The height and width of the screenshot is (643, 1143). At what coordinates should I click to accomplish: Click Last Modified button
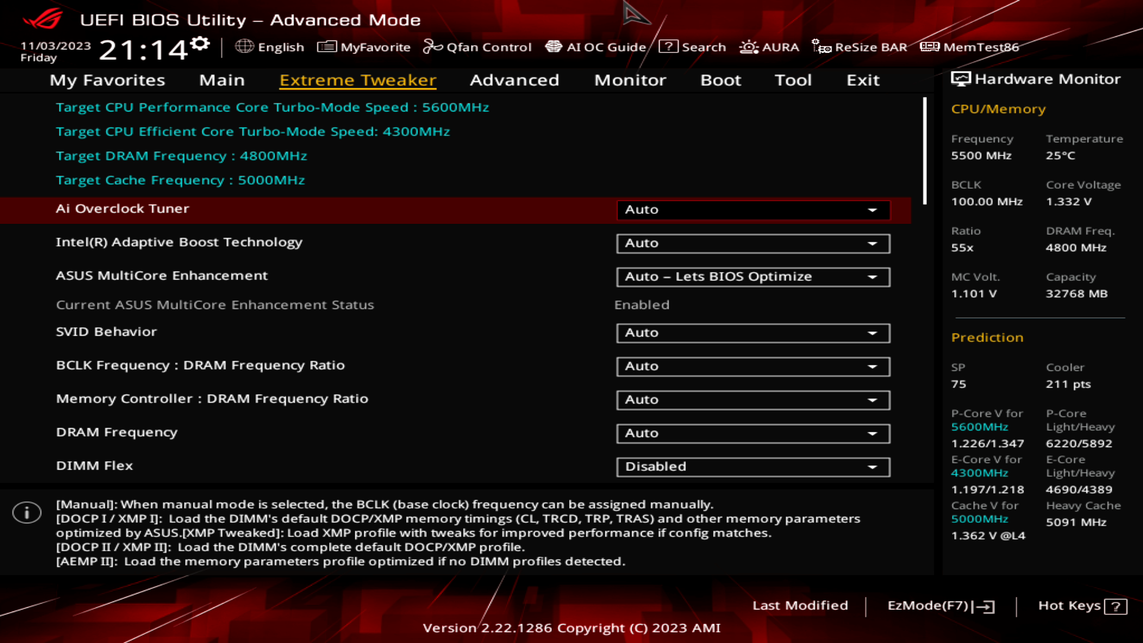coord(800,605)
